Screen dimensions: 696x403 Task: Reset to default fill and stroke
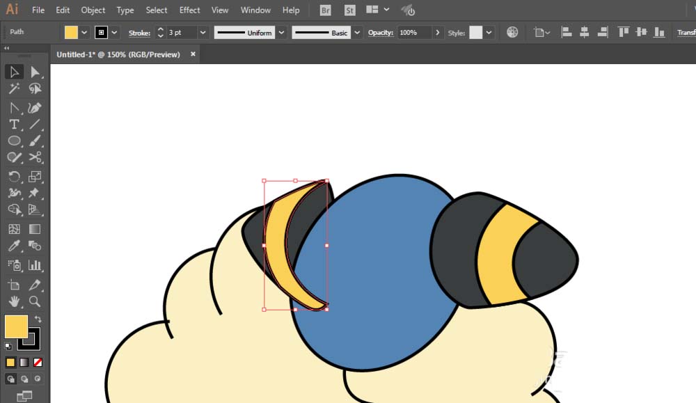(8, 346)
